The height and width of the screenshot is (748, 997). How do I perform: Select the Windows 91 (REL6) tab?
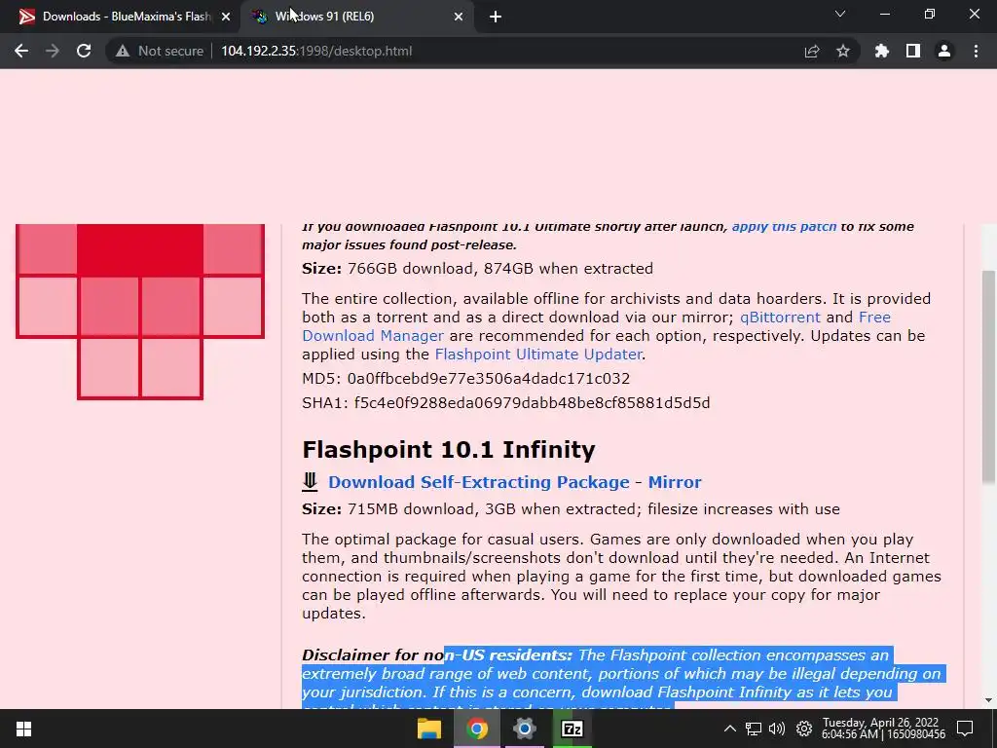point(356,17)
